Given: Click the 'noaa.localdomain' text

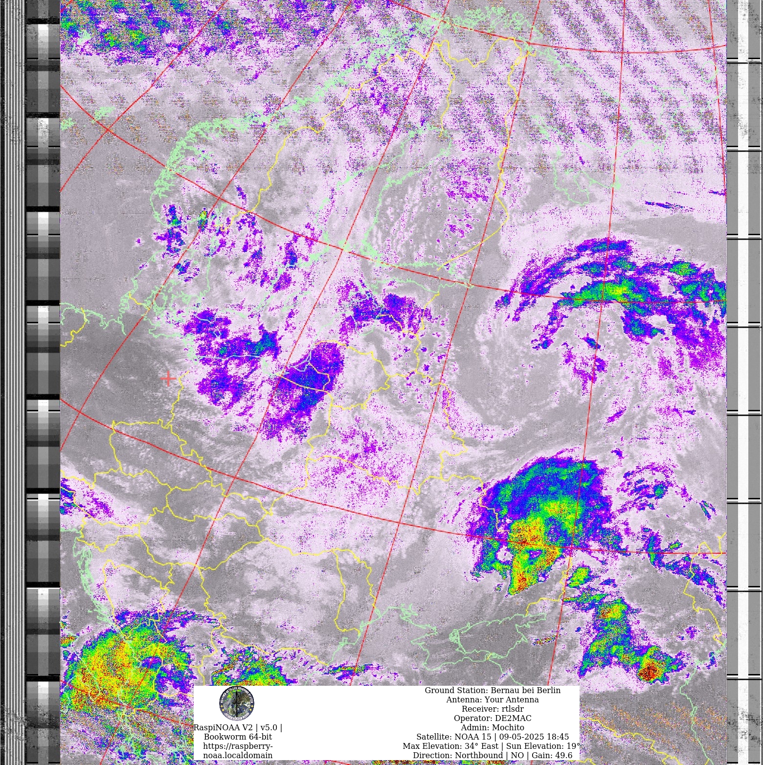Looking at the screenshot, I should point(238,755).
